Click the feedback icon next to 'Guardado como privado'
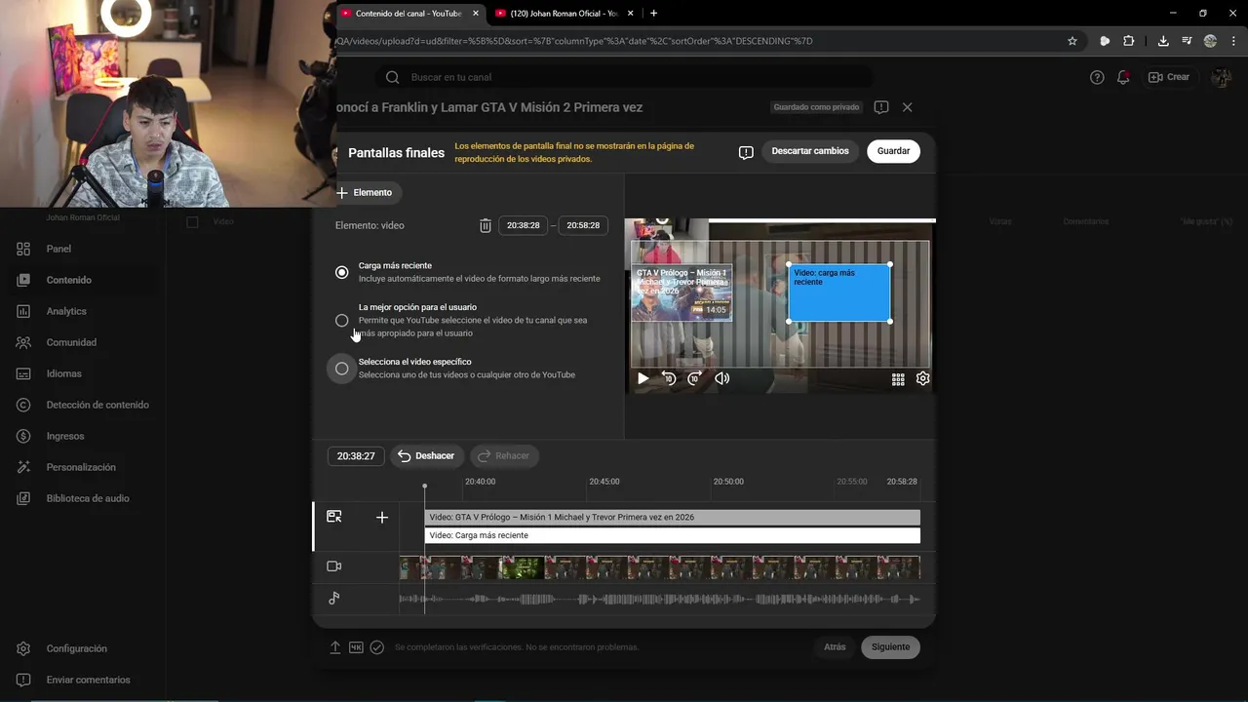The width and height of the screenshot is (1248, 702). point(881,107)
